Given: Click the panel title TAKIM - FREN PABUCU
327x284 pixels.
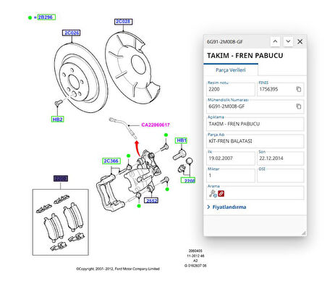Looking at the screenshot, I should (x=245, y=56).
